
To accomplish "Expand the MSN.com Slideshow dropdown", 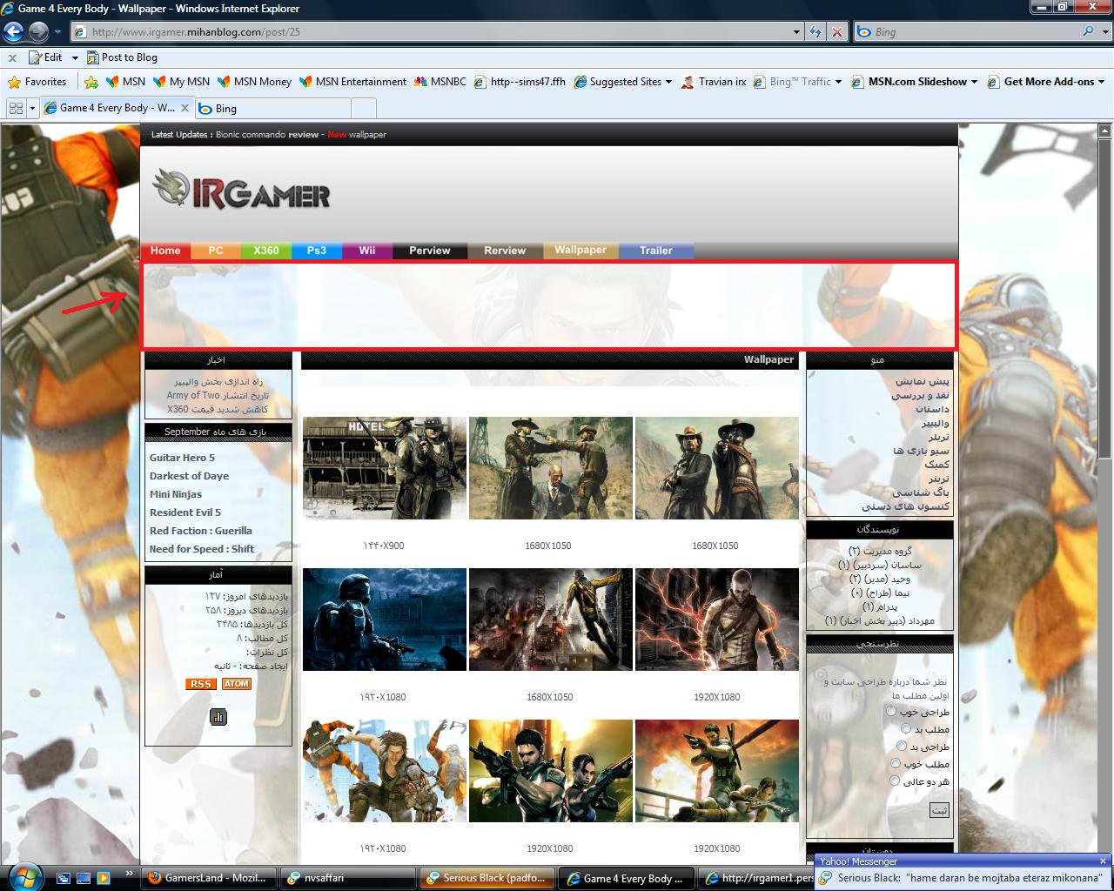I will 974,82.
